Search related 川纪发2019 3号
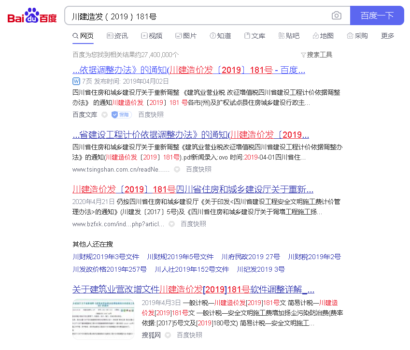Viewport: 410px width, 350px height. [x=261, y=269]
